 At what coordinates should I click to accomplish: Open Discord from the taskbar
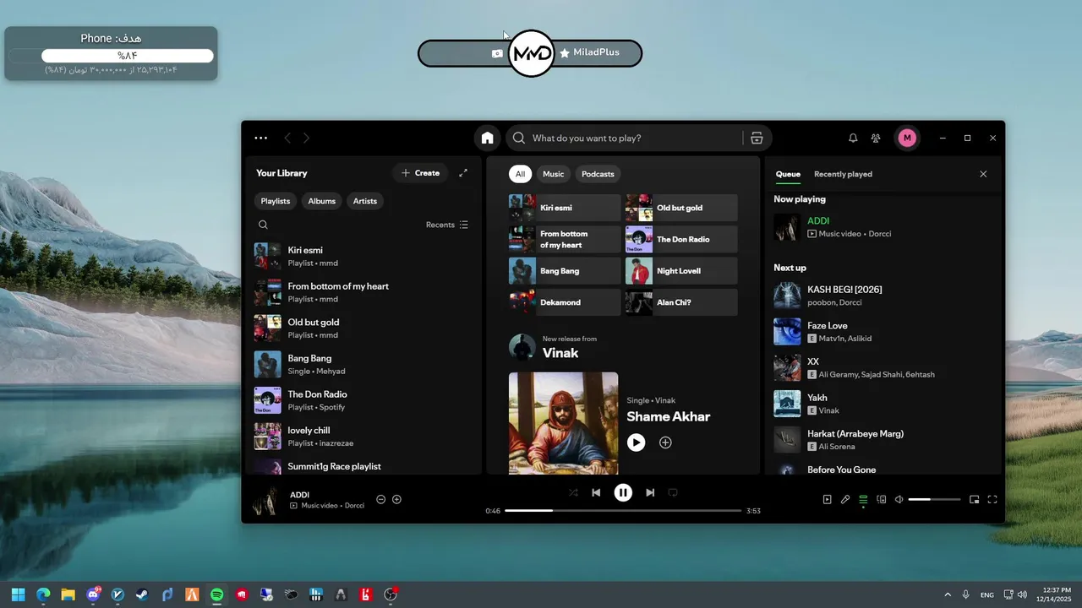[x=93, y=594]
